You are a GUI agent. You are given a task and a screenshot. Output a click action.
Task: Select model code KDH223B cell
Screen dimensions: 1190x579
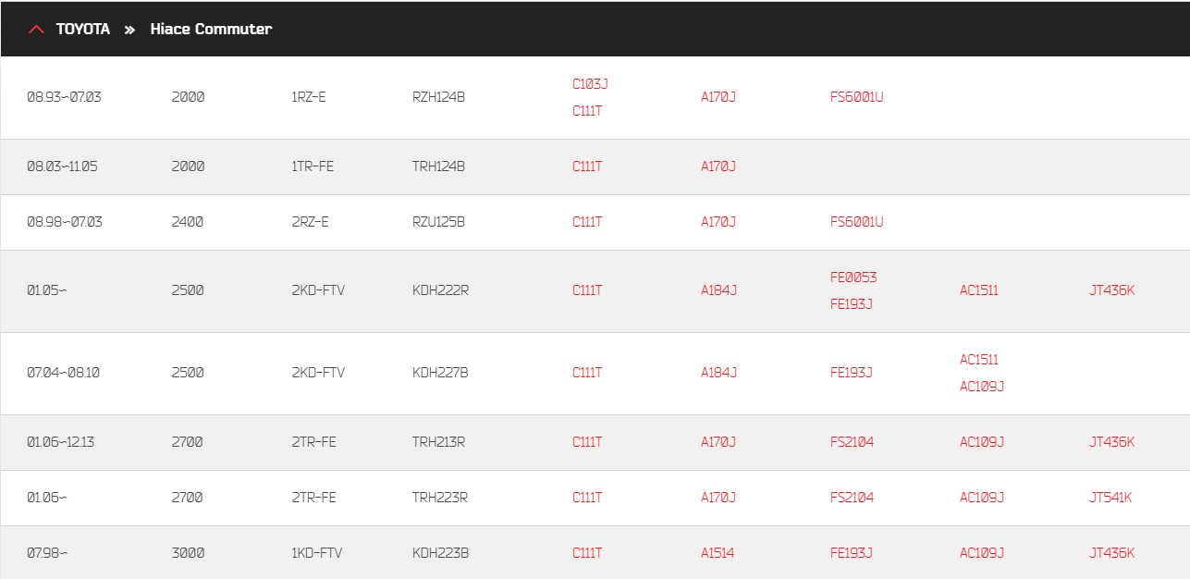point(440,552)
